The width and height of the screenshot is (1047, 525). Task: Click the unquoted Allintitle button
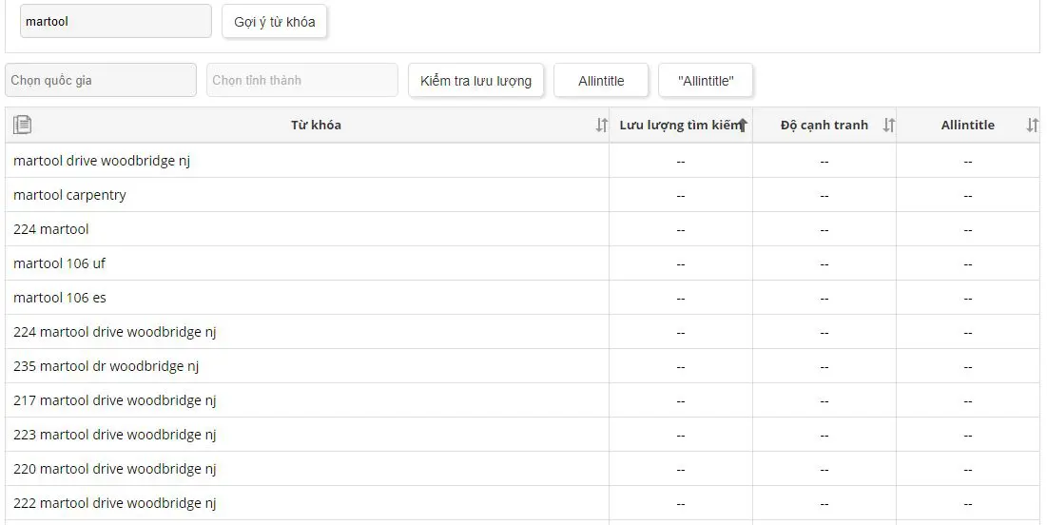coord(601,81)
